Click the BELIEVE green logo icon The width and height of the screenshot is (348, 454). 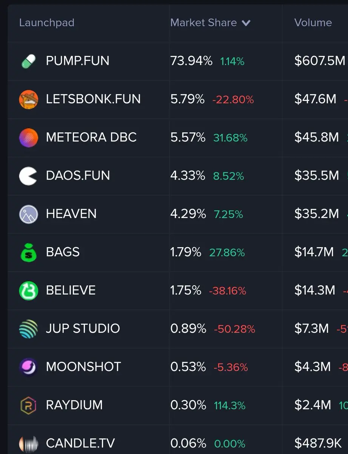coord(29,291)
